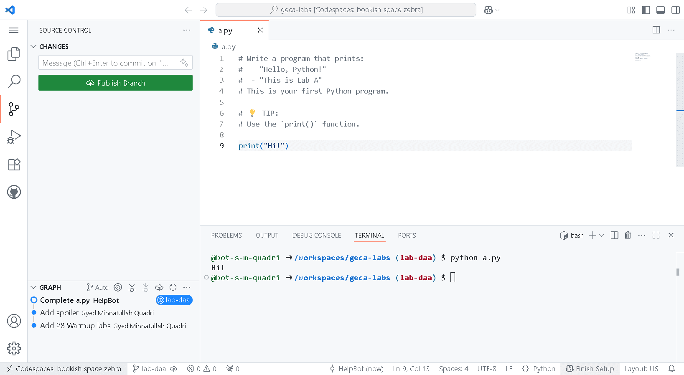Click the lab-daa branch in status bar
The image size is (684, 375).
[x=149, y=369]
